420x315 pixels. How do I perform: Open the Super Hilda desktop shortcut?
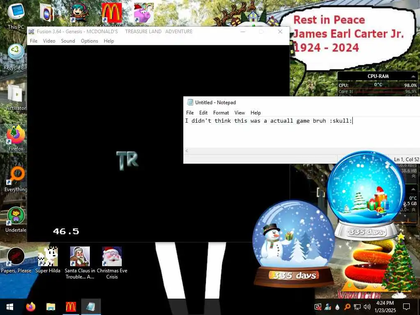click(48, 260)
